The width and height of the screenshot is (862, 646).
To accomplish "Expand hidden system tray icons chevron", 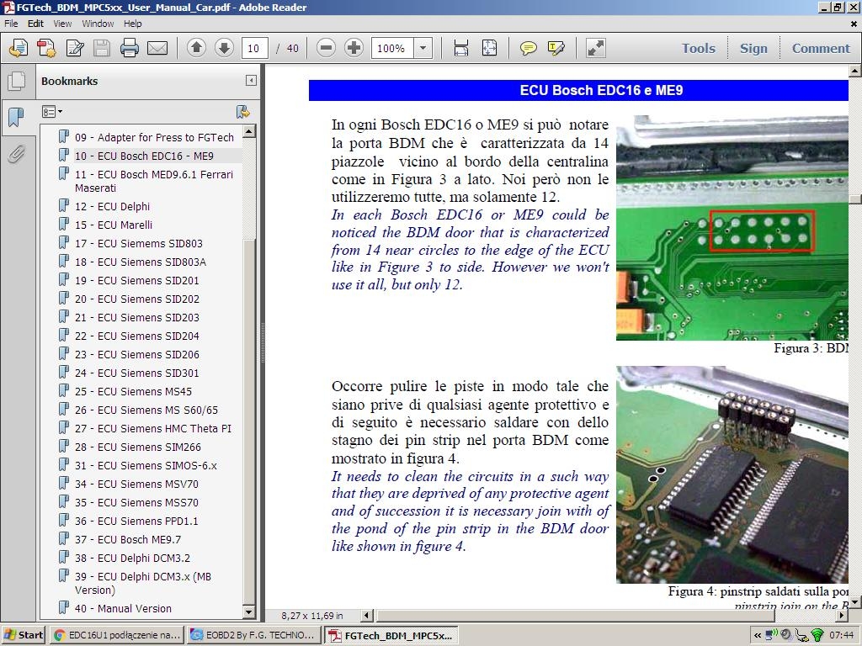I will click(758, 636).
